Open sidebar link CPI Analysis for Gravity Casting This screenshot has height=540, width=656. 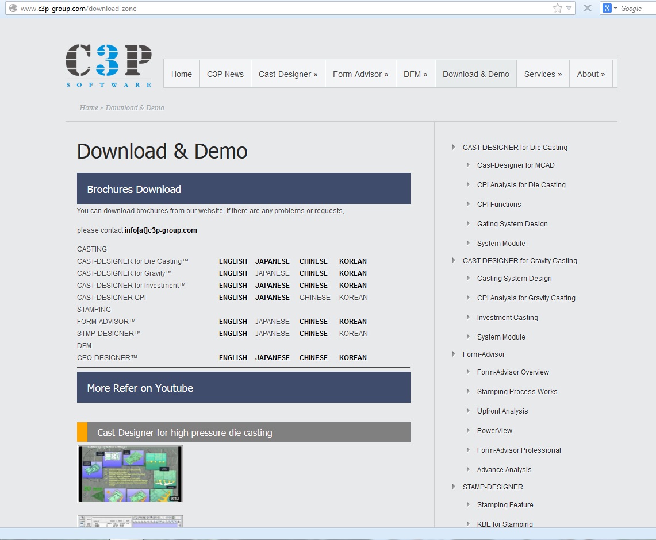coord(526,298)
